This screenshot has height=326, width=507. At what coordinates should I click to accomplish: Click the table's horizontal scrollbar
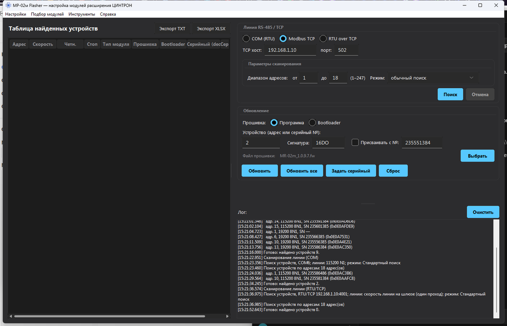coord(110,316)
